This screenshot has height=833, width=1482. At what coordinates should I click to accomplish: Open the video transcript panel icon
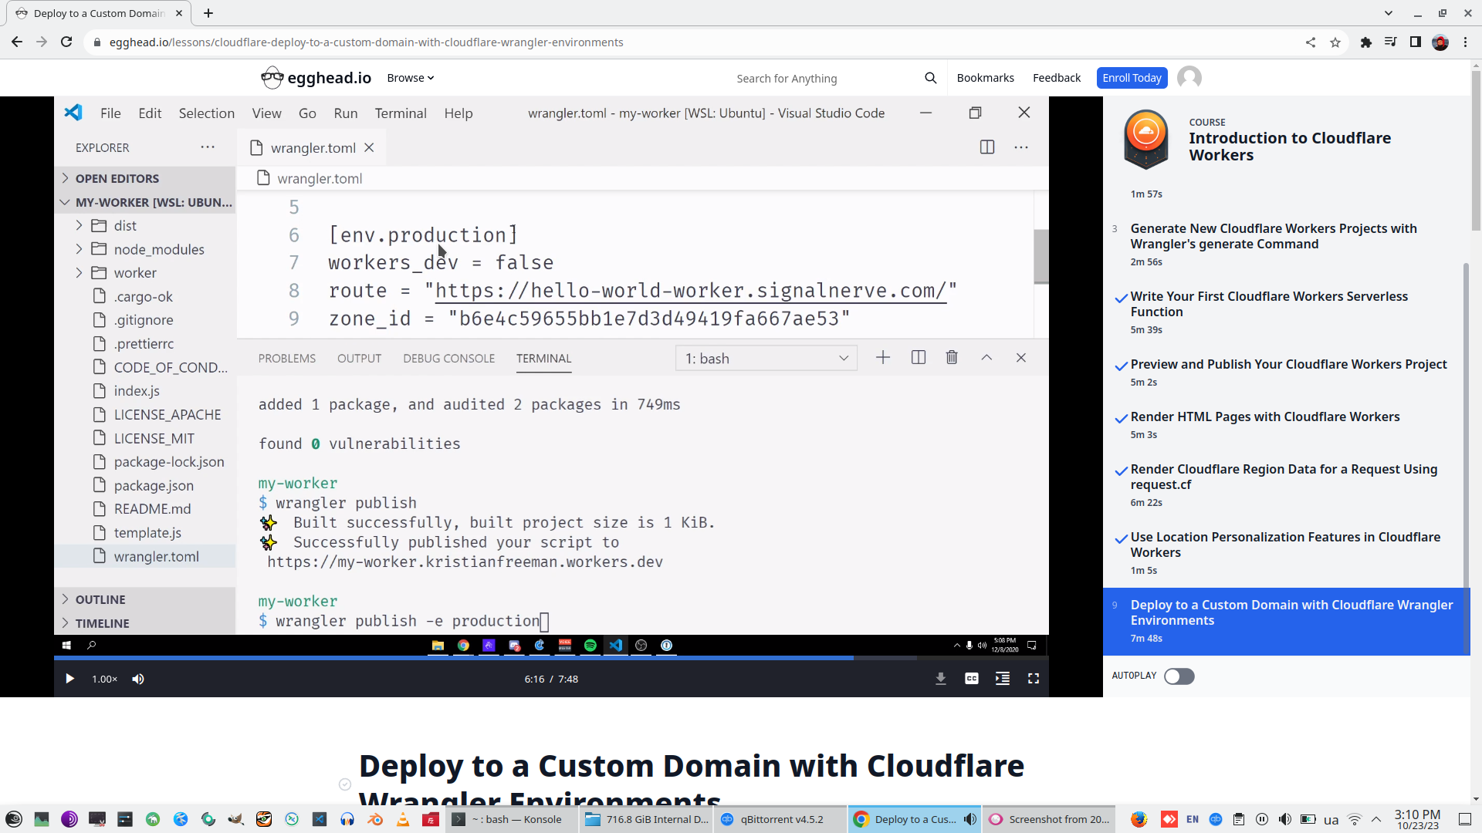[x=1003, y=679]
